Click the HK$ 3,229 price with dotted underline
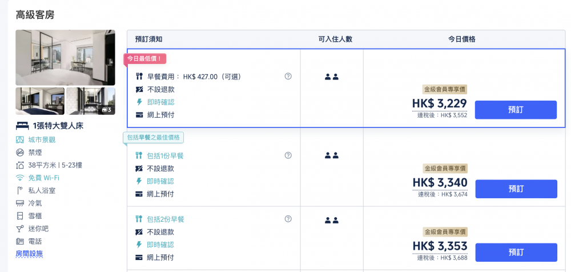This screenshot has height=272, width=571. pos(440,104)
